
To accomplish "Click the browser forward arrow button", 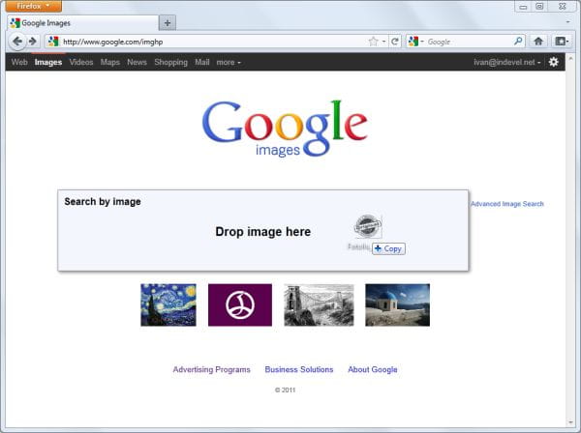I will [x=33, y=42].
